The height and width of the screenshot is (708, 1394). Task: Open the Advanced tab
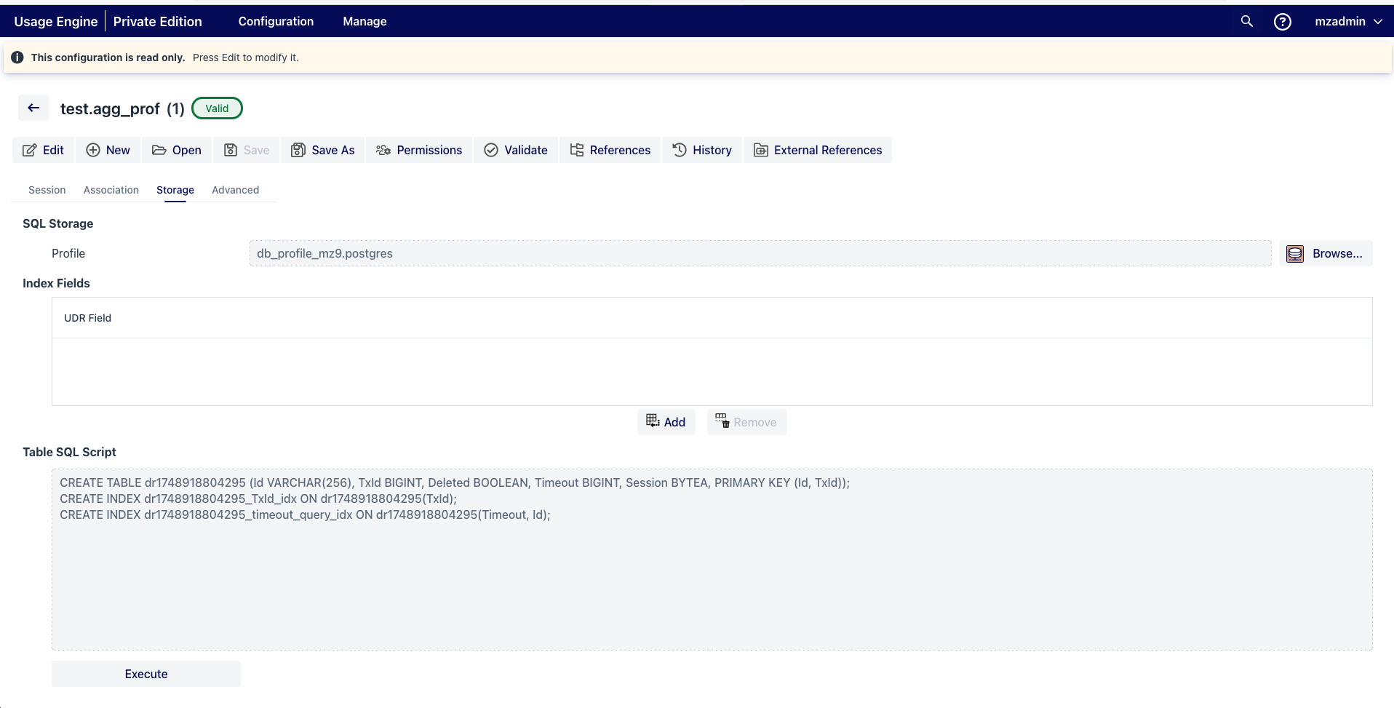tap(235, 190)
